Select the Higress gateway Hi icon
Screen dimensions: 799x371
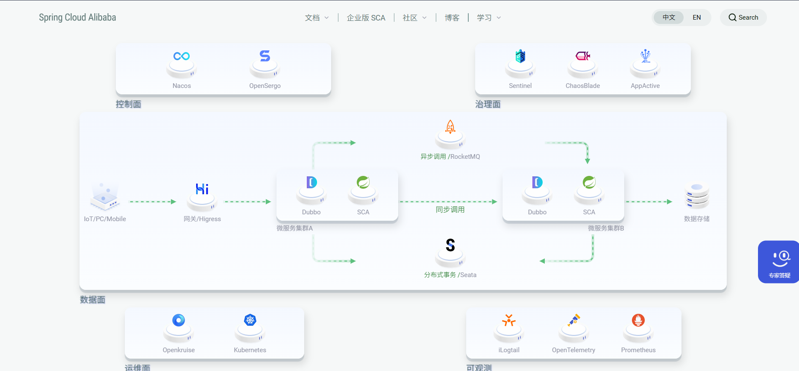coord(202,189)
